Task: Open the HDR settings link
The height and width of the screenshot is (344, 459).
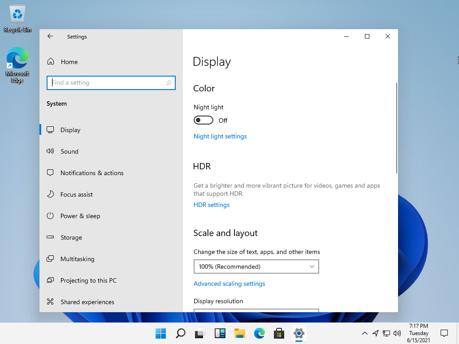Action: click(212, 205)
